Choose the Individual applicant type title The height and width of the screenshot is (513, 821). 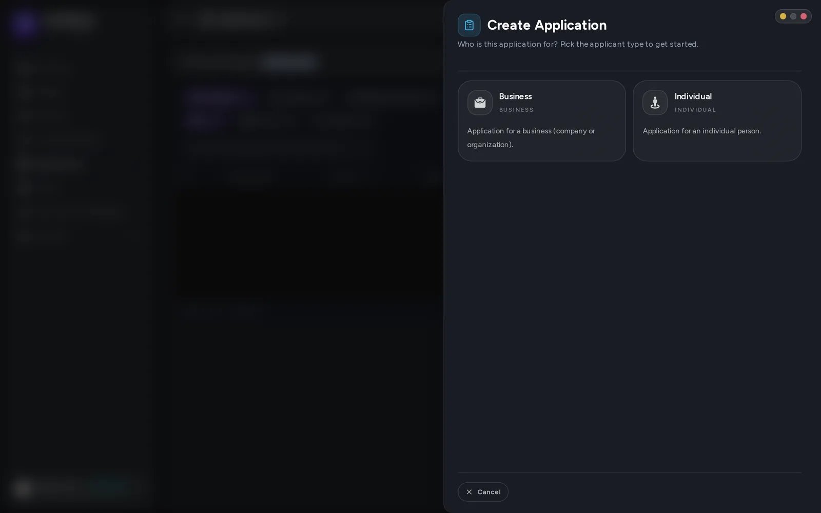[x=693, y=96]
